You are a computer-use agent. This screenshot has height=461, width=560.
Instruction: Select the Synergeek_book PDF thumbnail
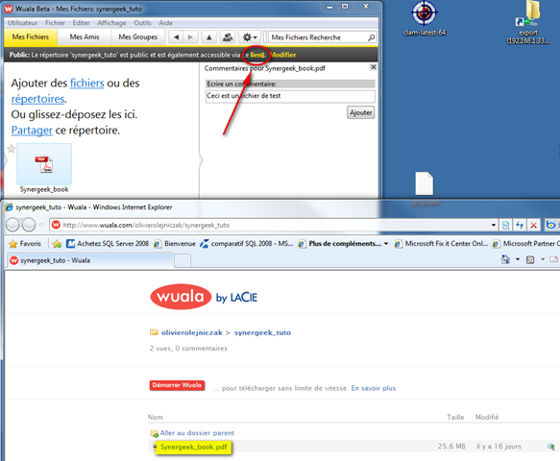[x=44, y=164]
